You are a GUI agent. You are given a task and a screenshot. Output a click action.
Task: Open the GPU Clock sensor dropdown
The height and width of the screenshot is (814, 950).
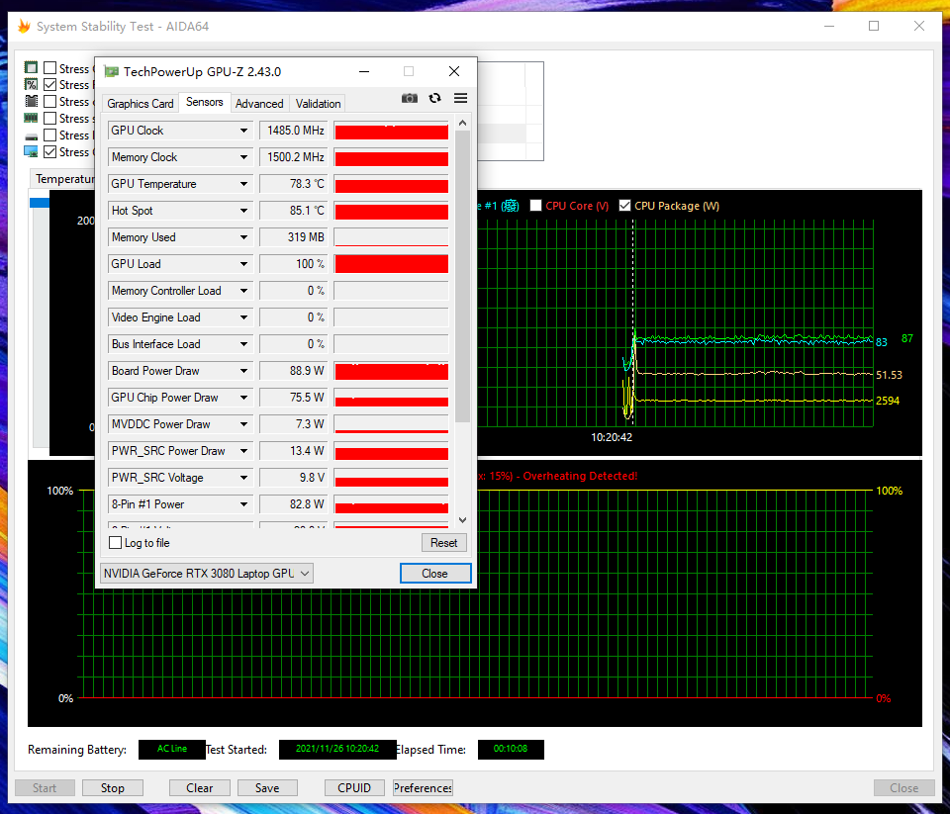click(243, 131)
